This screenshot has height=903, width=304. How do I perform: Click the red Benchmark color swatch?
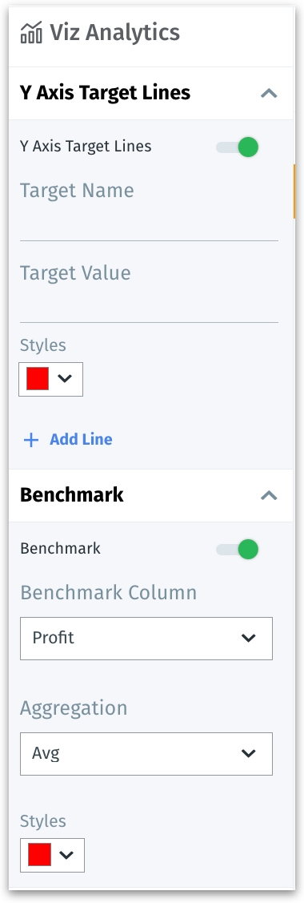40,855
